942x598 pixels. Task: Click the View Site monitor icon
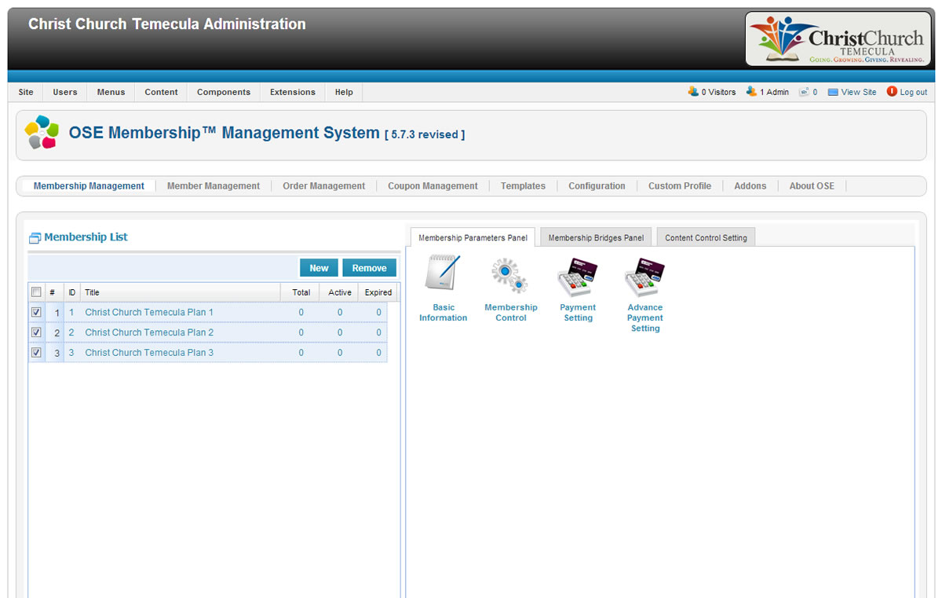pos(833,92)
